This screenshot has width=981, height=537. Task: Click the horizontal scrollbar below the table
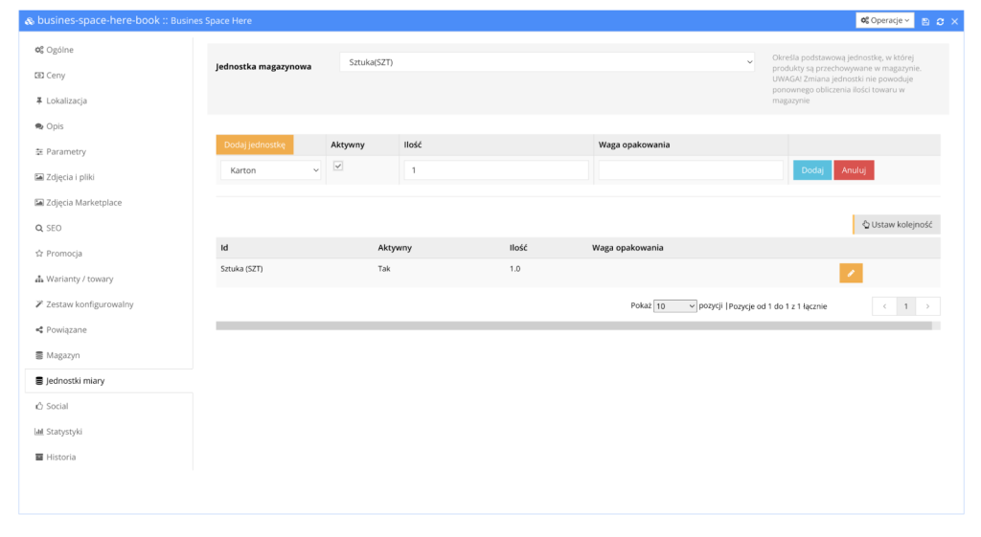573,325
